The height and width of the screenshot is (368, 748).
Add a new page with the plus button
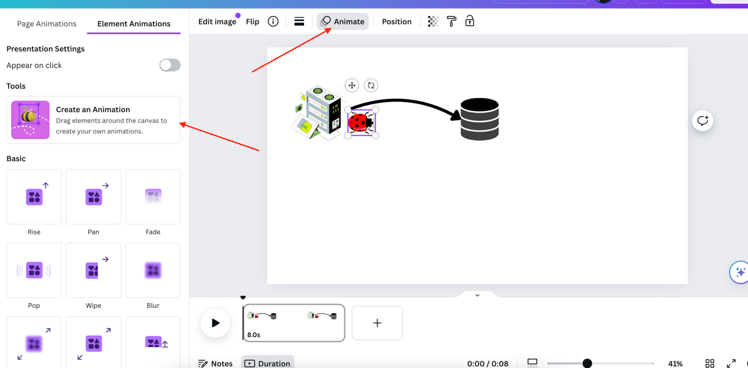377,323
